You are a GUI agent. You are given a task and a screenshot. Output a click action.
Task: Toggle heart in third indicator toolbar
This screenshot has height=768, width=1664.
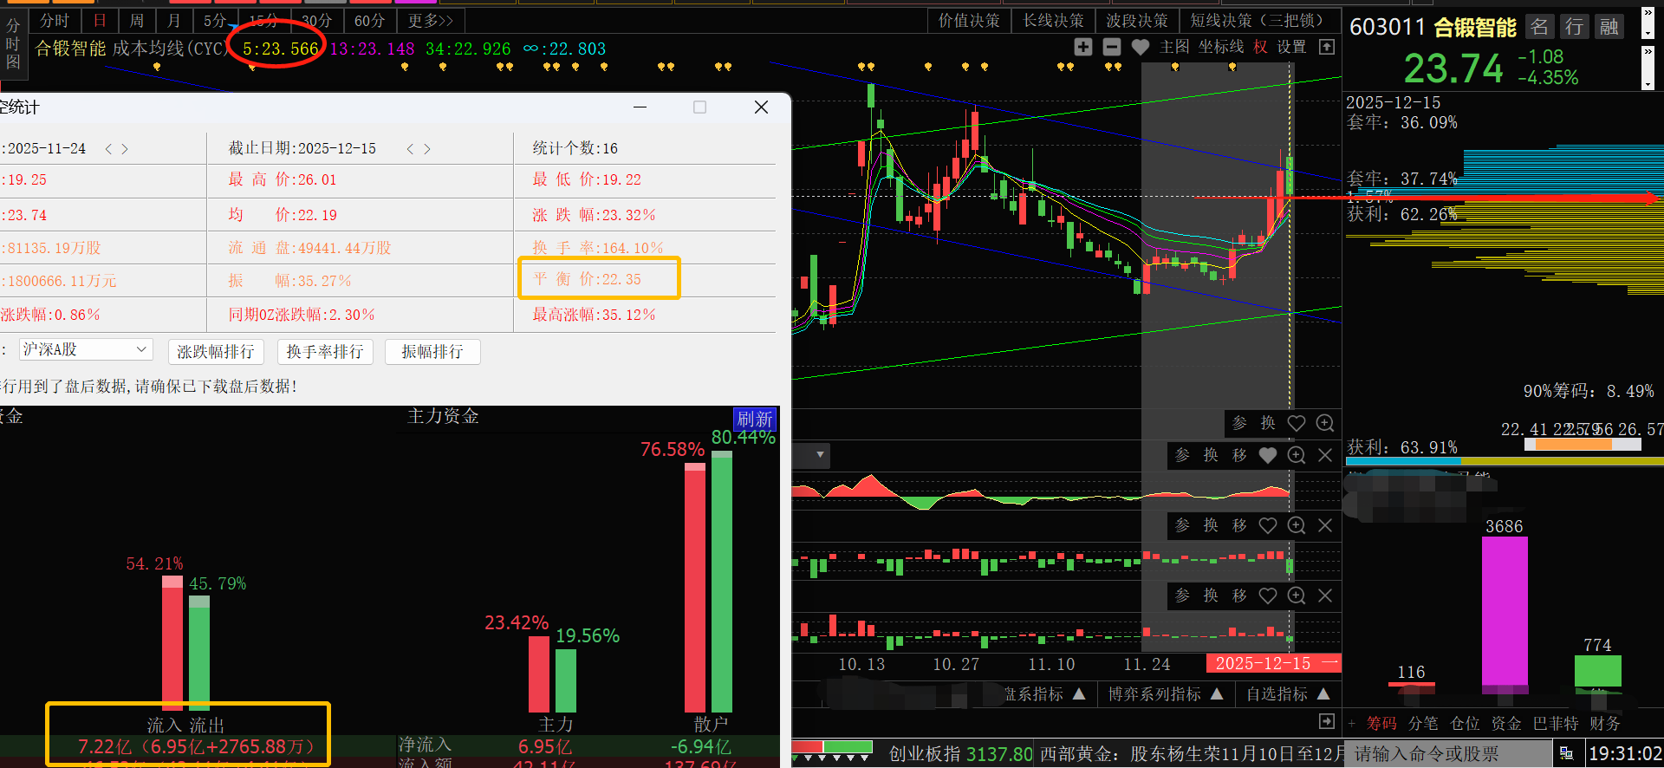(x=1268, y=525)
